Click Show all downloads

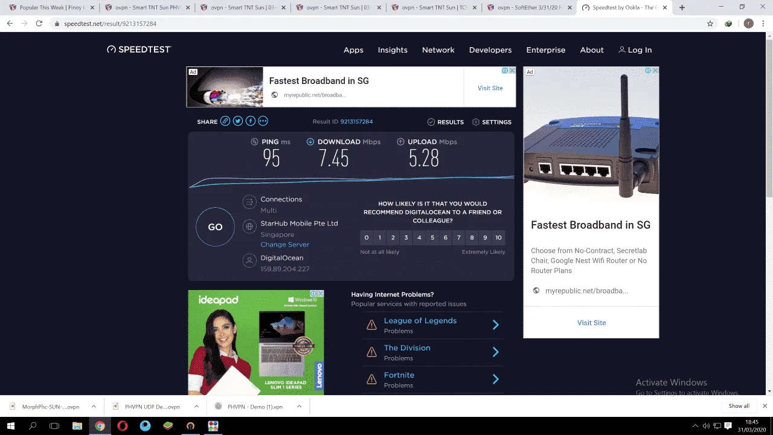[739, 406]
